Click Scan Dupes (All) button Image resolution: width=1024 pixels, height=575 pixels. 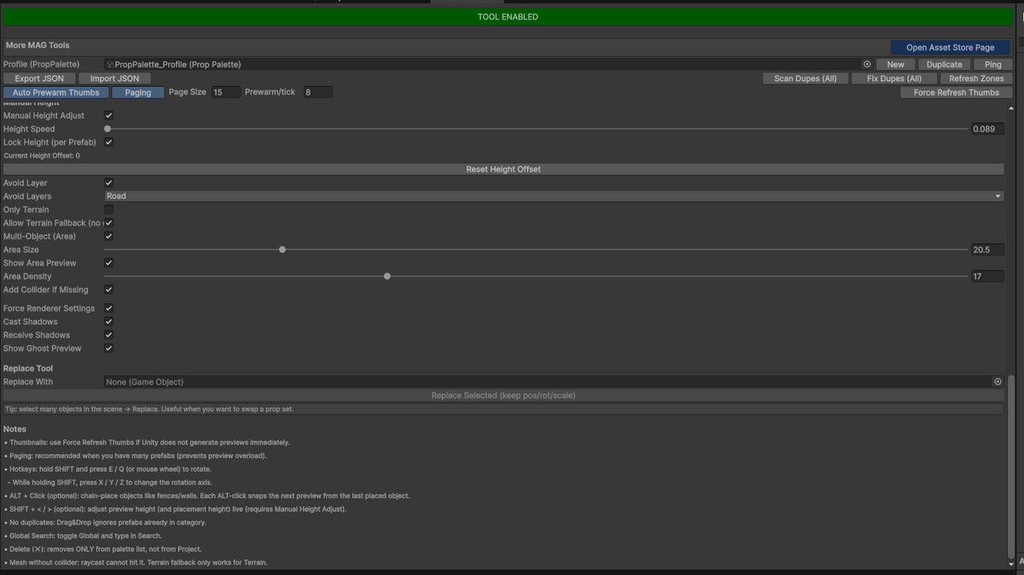point(805,78)
